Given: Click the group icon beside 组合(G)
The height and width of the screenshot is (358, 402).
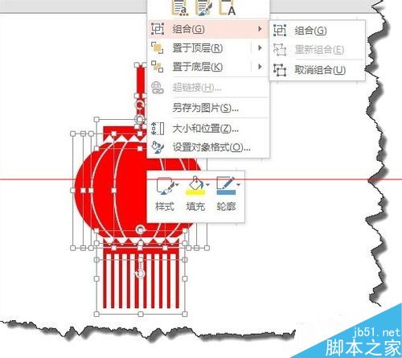Looking at the screenshot, I should (158, 29).
